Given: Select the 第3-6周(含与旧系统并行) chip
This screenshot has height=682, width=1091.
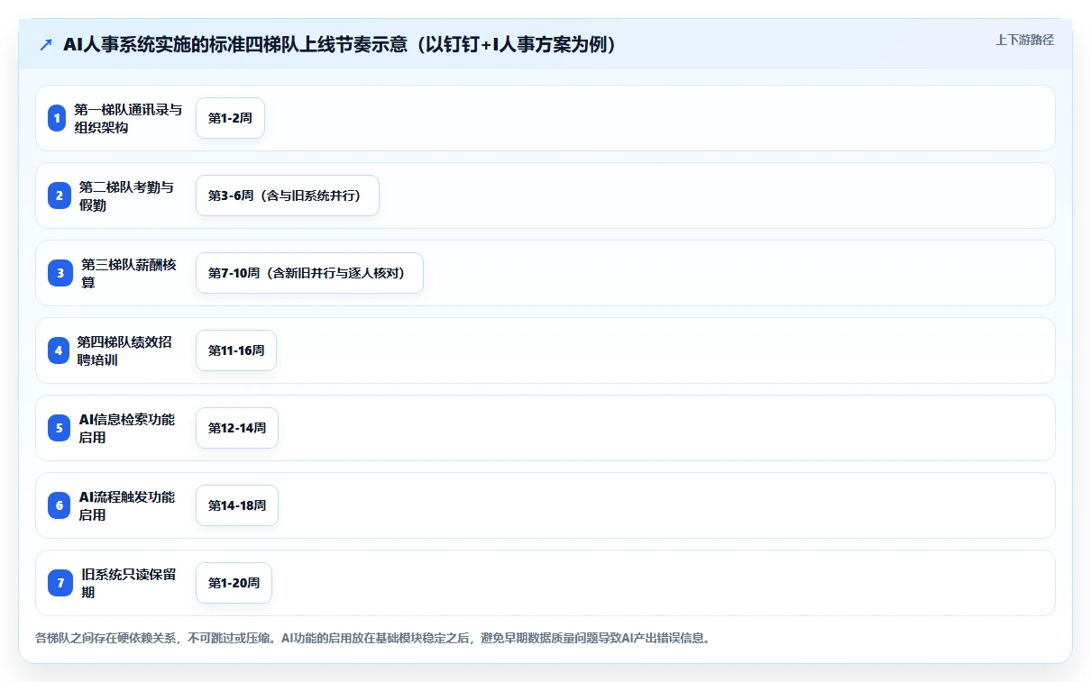Looking at the screenshot, I should 288,196.
